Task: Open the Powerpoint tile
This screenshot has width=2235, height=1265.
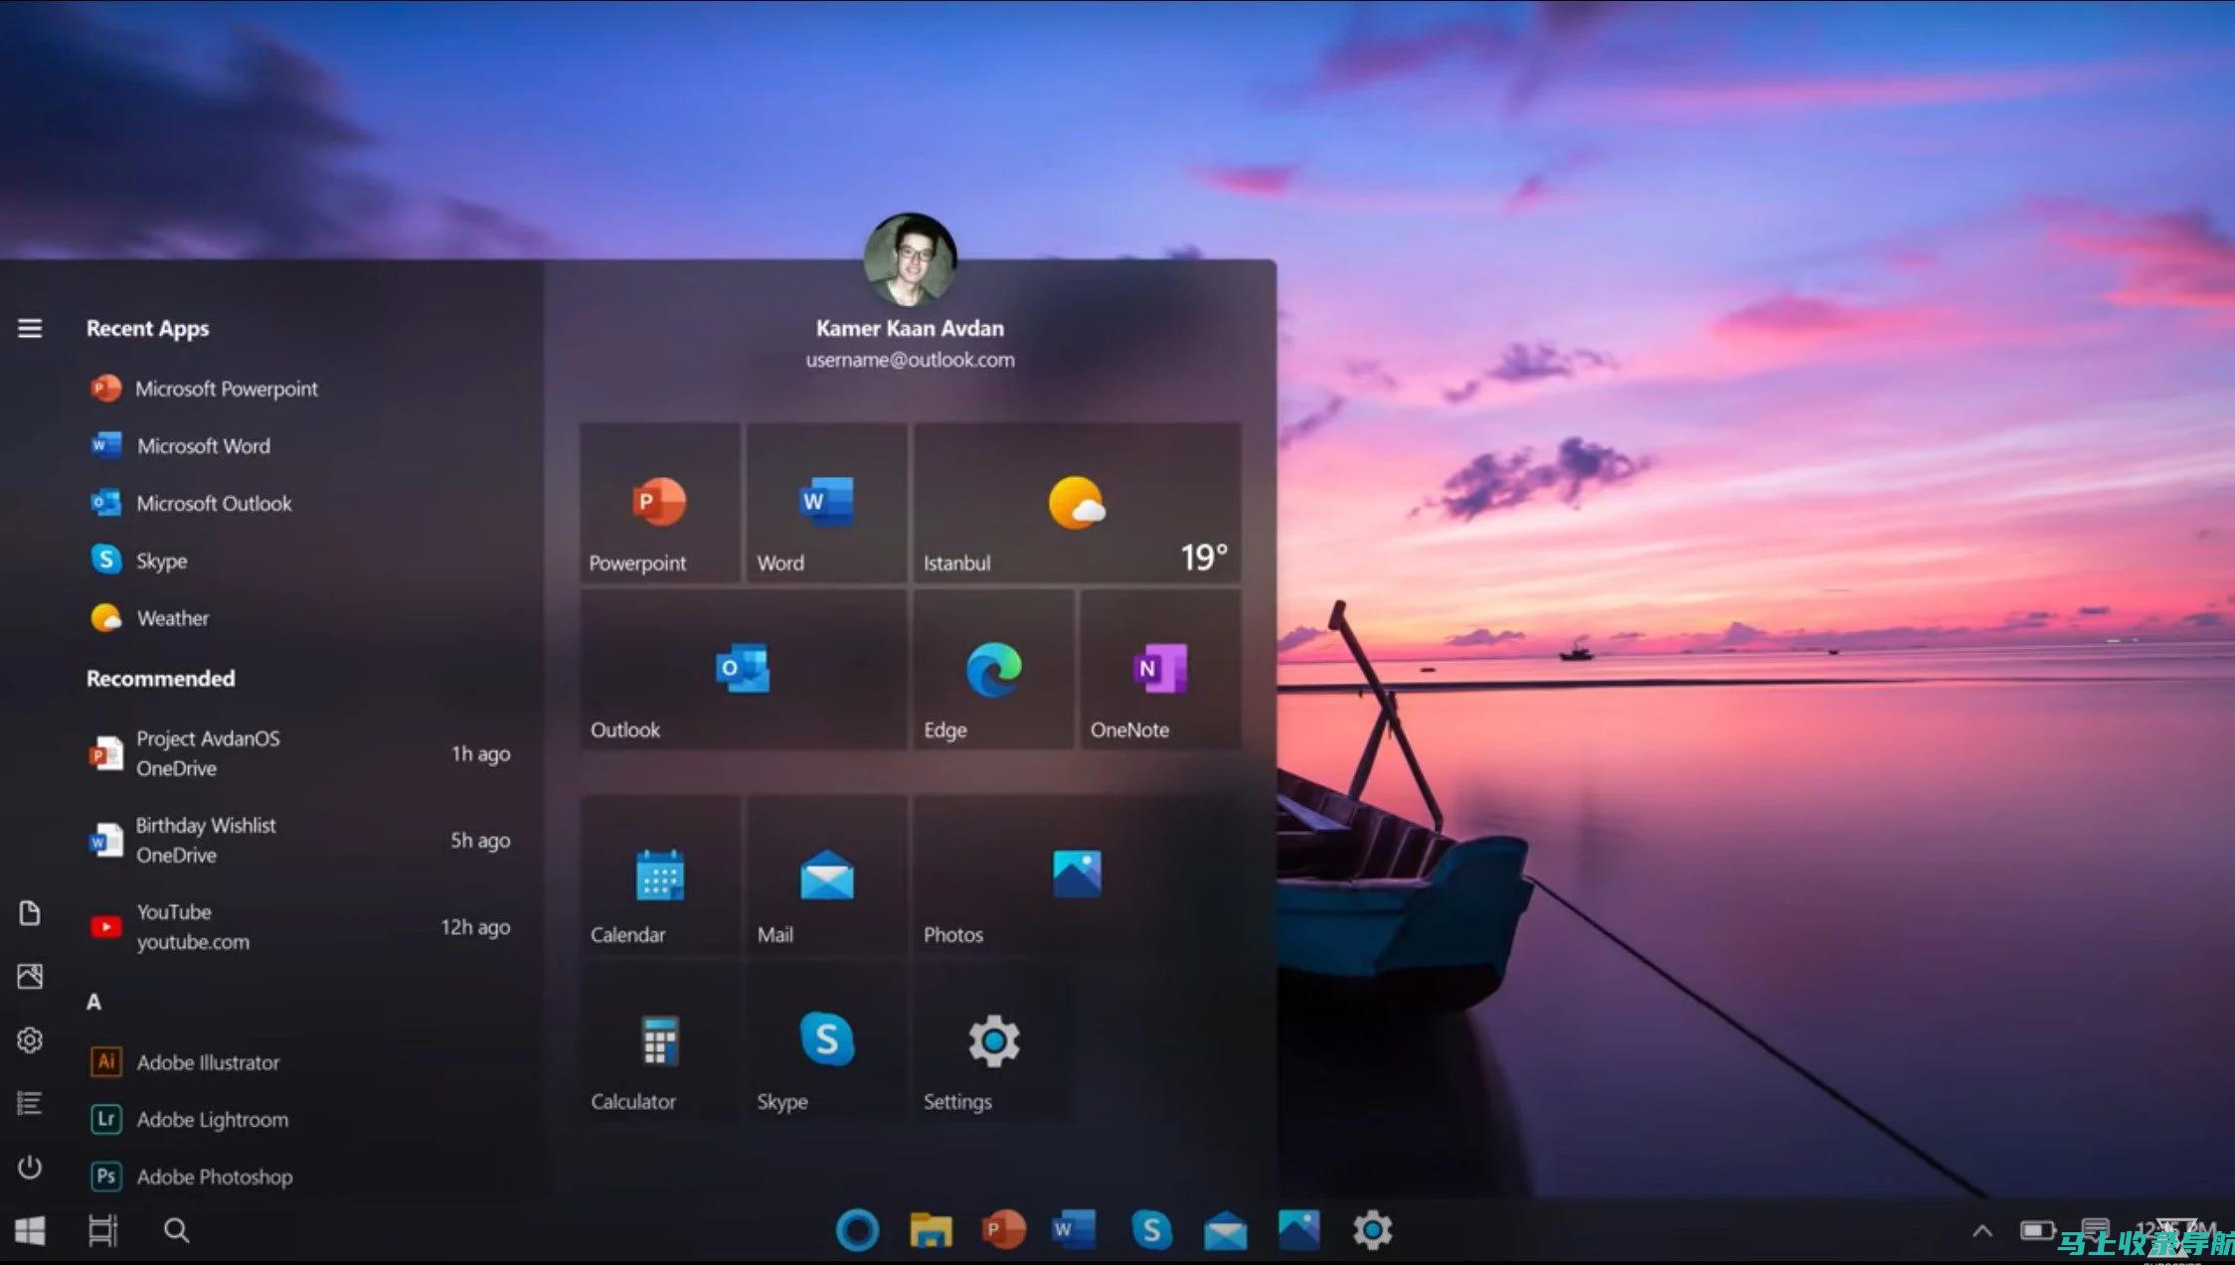Action: coord(660,503)
